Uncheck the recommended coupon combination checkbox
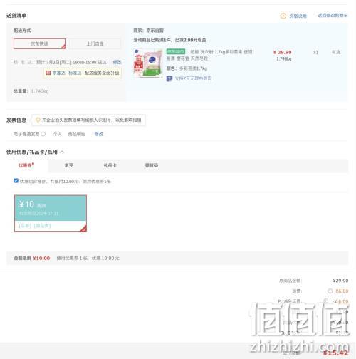This screenshot has height=359, width=356. [16, 181]
